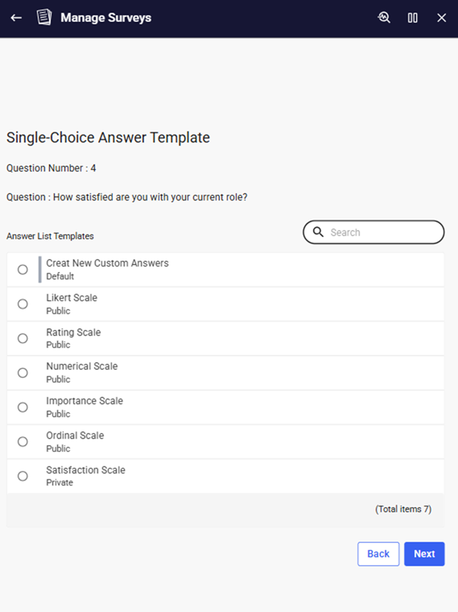The height and width of the screenshot is (612, 458).
Task: Click the Next button
Action: (424, 554)
